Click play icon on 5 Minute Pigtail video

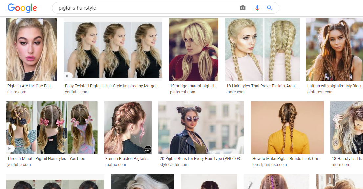coord(10,149)
